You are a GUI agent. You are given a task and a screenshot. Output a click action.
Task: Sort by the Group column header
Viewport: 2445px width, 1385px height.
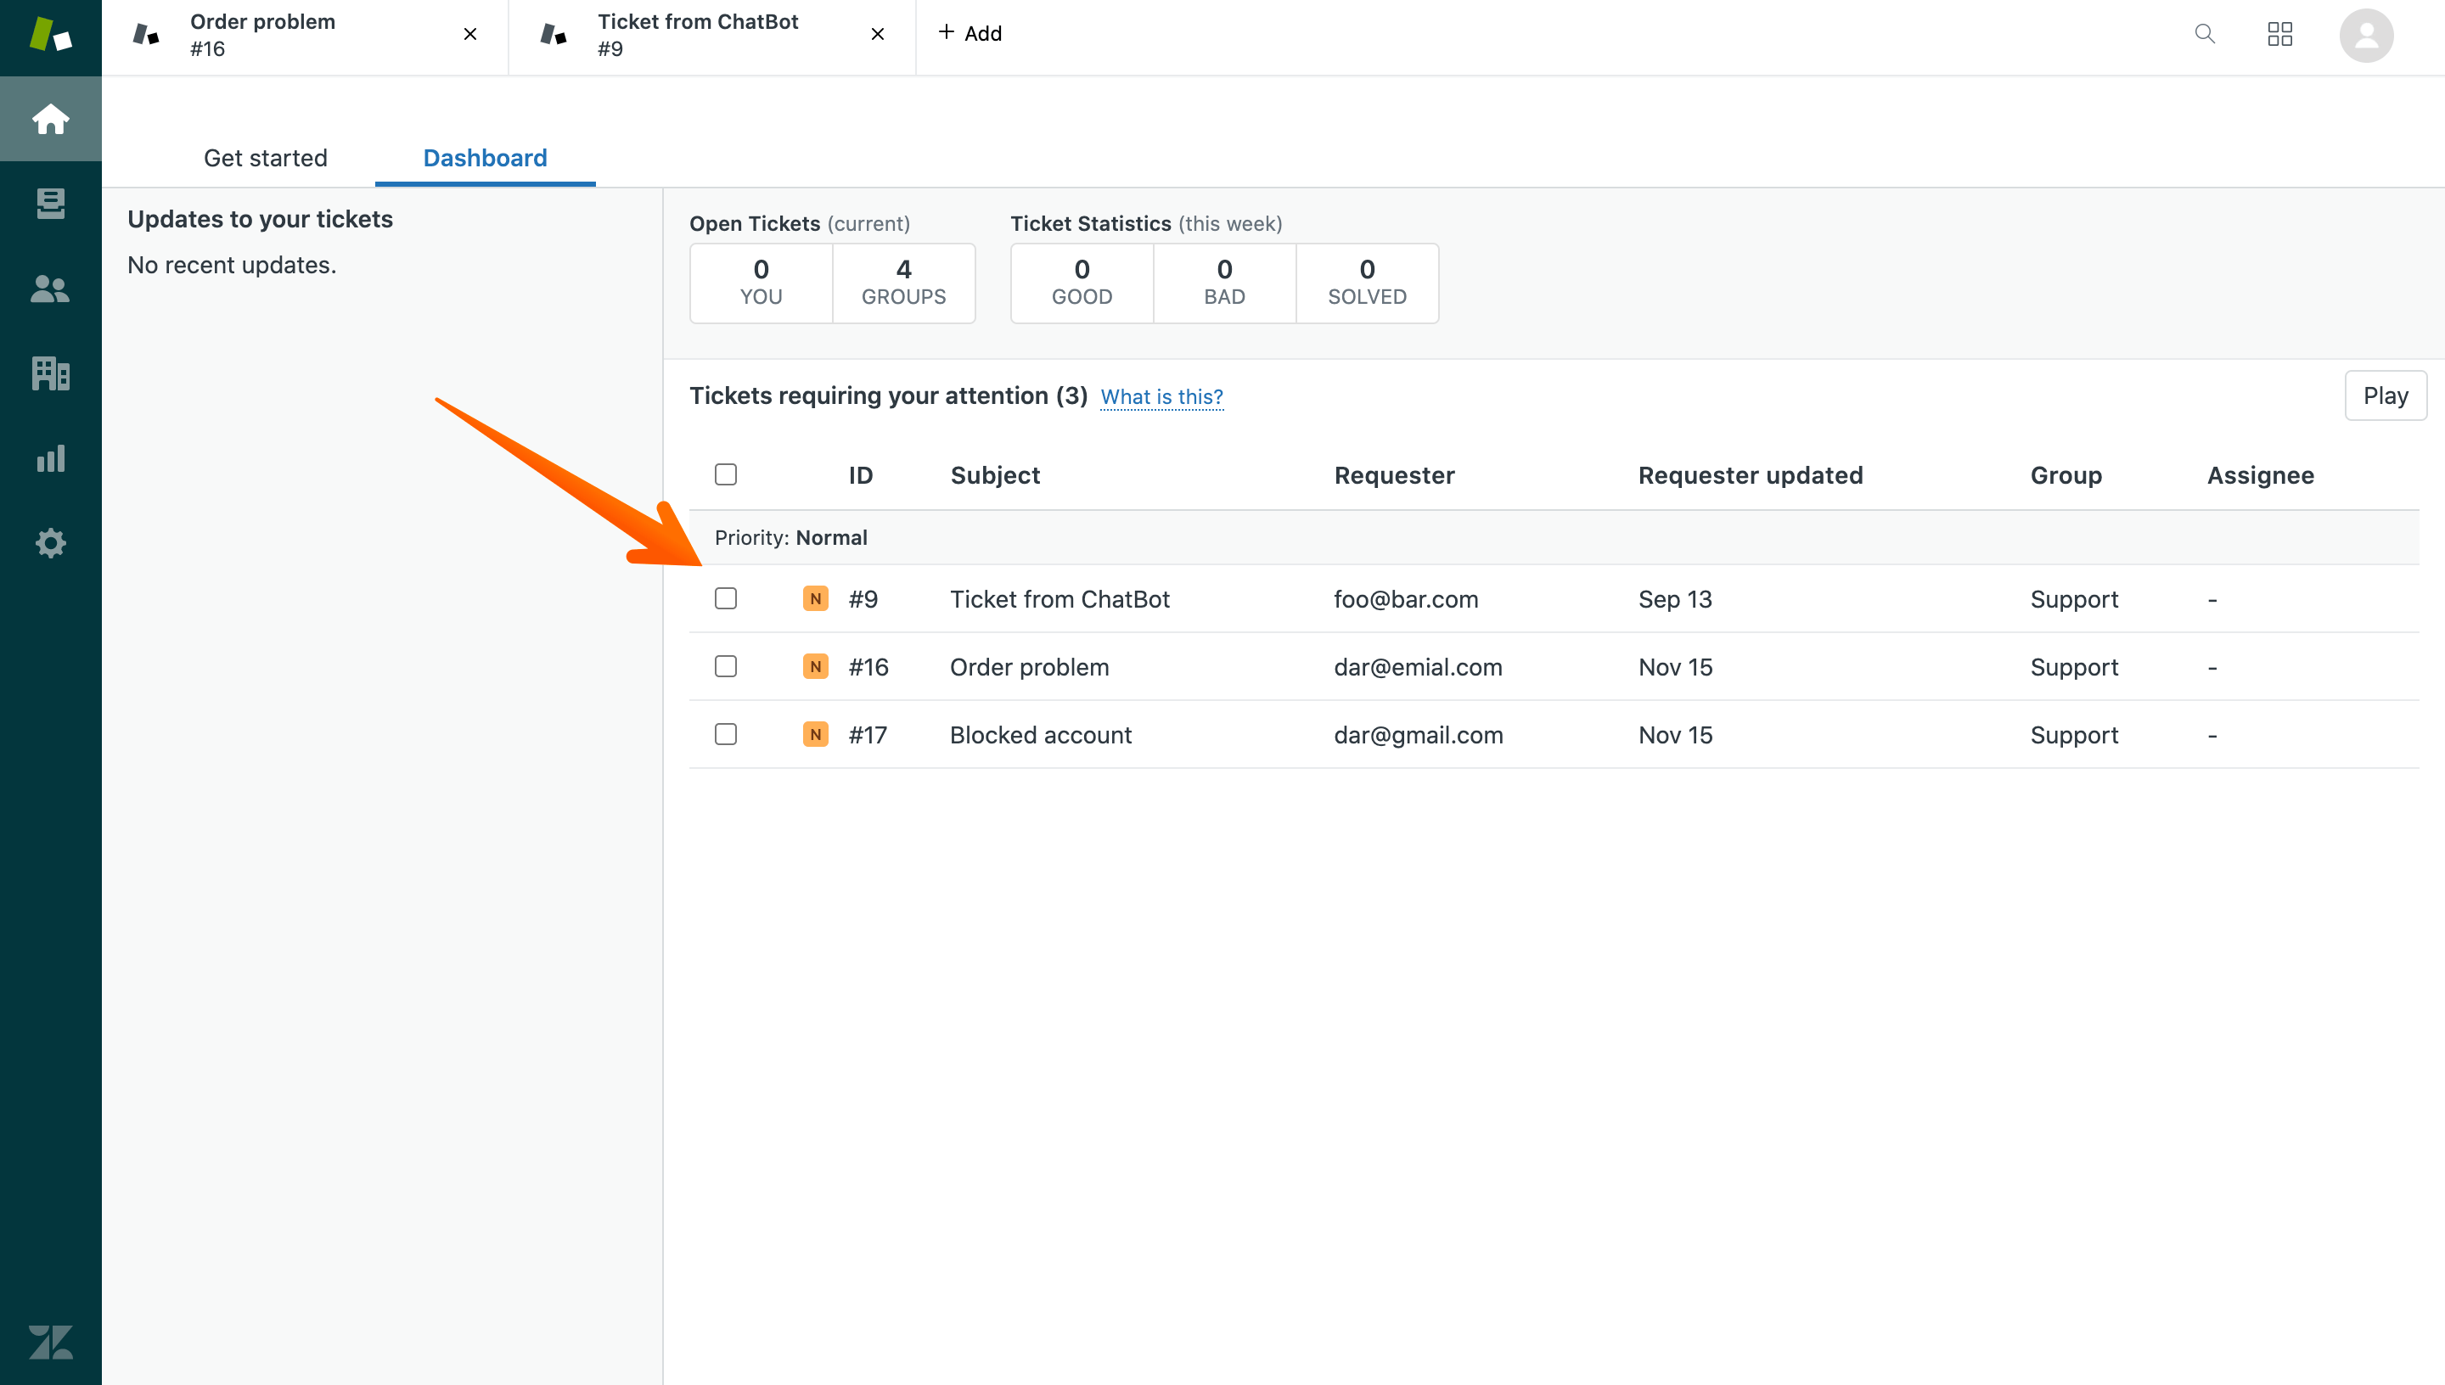(x=2066, y=474)
